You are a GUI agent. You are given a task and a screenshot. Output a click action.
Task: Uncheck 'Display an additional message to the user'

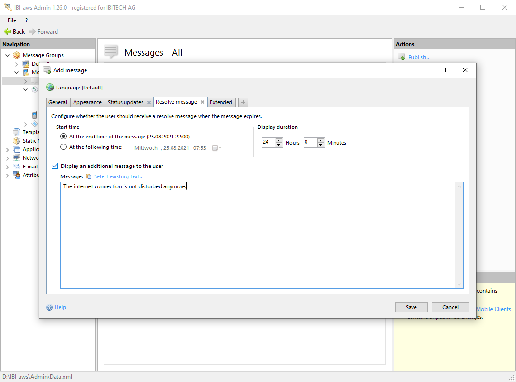pyautogui.click(x=55, y=166)
